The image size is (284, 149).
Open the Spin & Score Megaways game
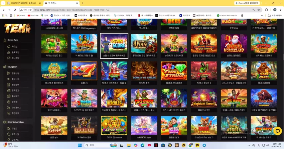[114, 46]
